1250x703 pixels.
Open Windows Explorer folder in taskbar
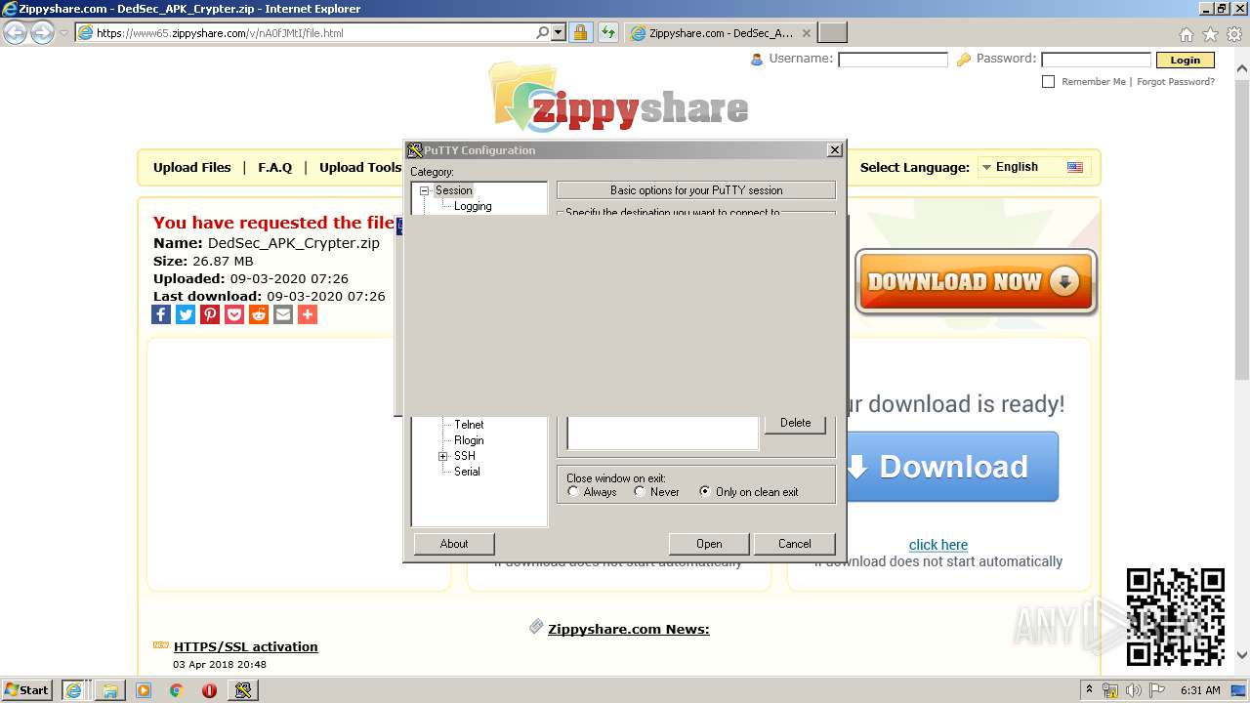coord(110,689)
